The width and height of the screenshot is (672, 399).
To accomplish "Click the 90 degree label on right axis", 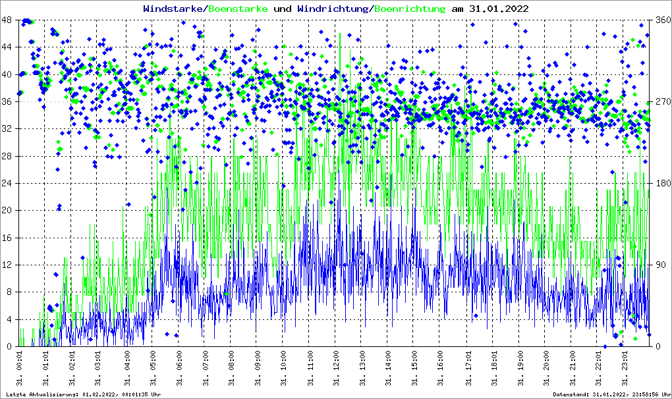I will pyautogui.click(x=659, y=265).
